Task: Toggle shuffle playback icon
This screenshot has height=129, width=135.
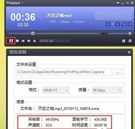Action: 130,24
